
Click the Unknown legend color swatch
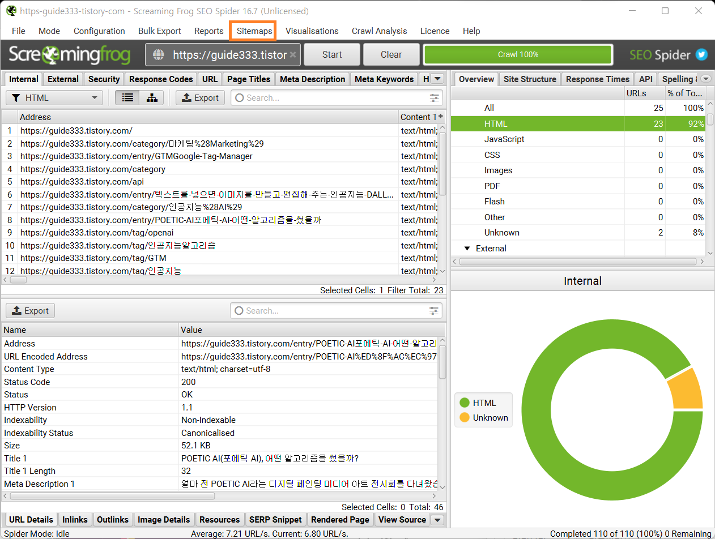tap(465, 418)
